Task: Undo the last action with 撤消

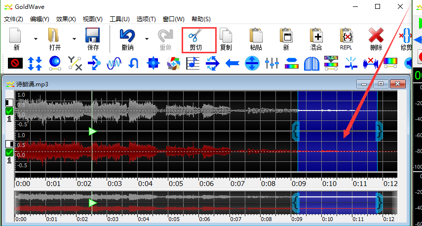Action: pyautogui.click(x=127, y=39)
